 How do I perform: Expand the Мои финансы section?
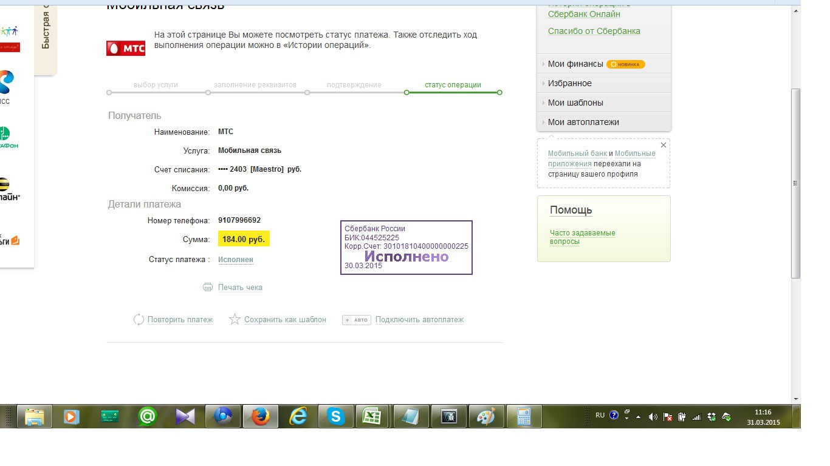pyautogui.click(x=604, y=64)
